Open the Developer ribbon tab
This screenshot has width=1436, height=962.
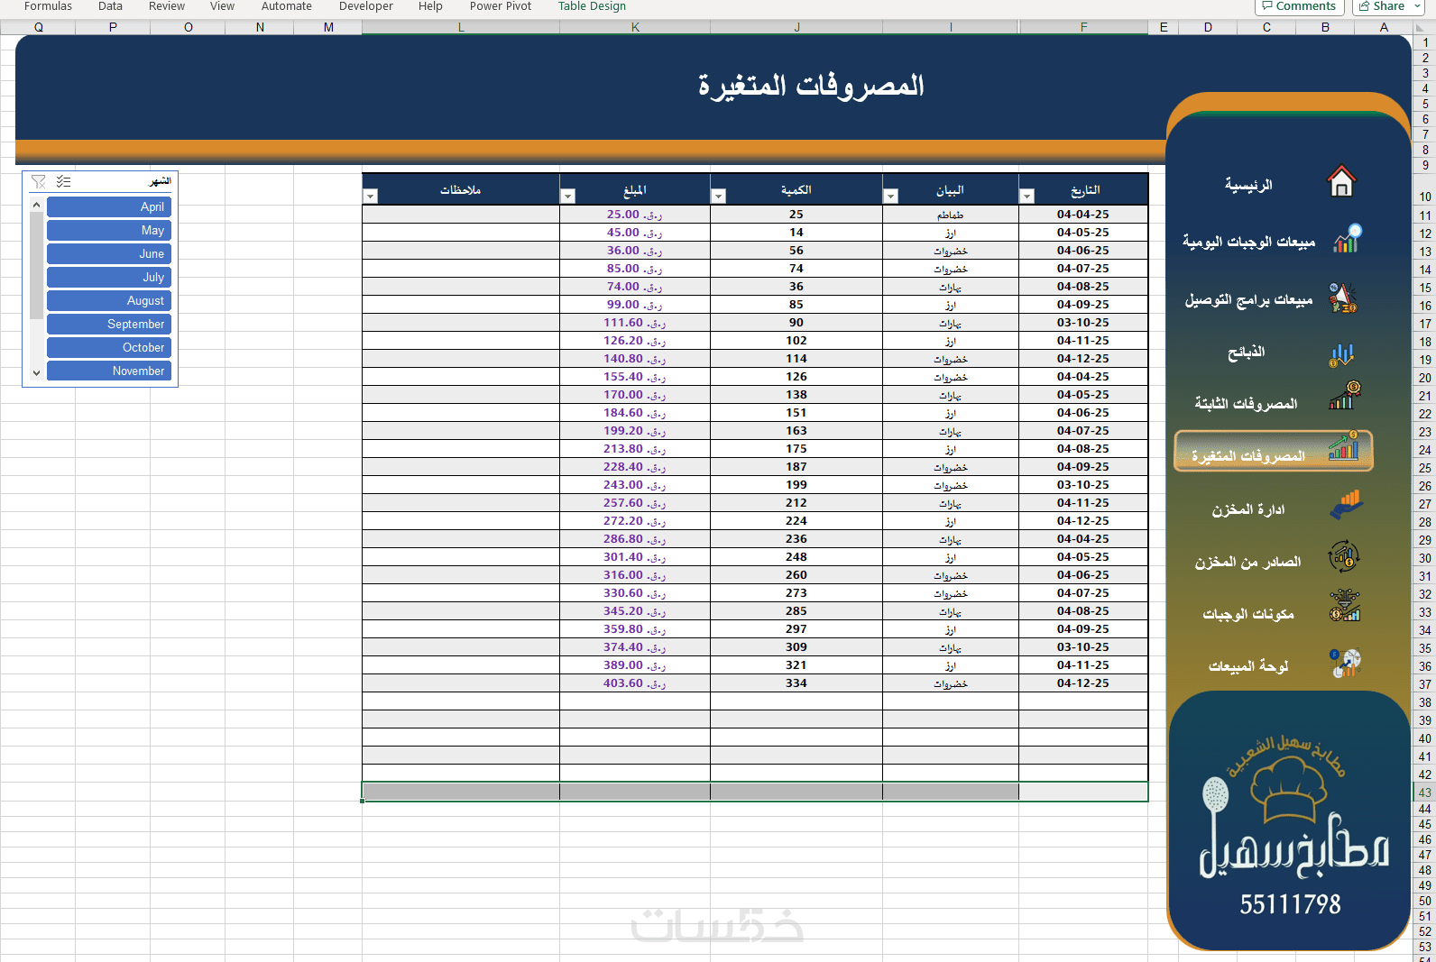[366, 6]
